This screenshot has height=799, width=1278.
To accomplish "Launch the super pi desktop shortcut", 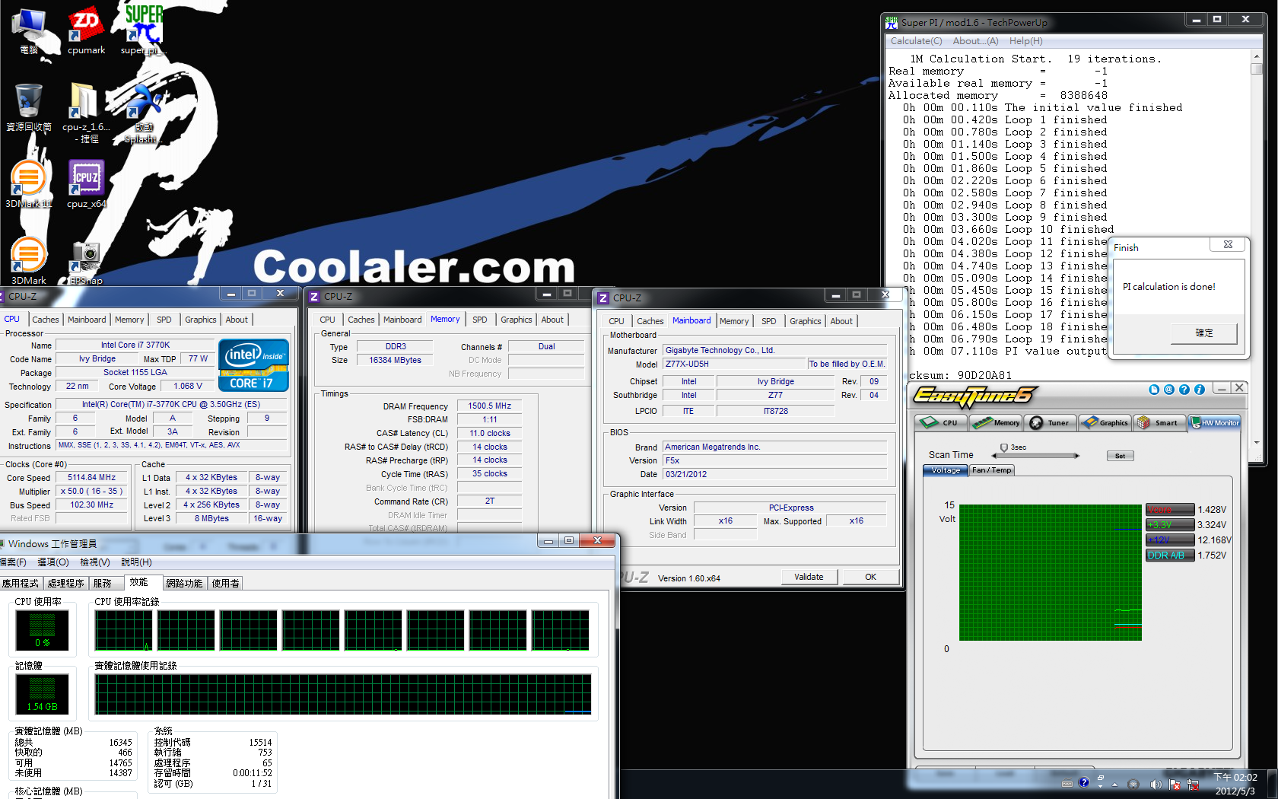I will (x=143, y=30).
